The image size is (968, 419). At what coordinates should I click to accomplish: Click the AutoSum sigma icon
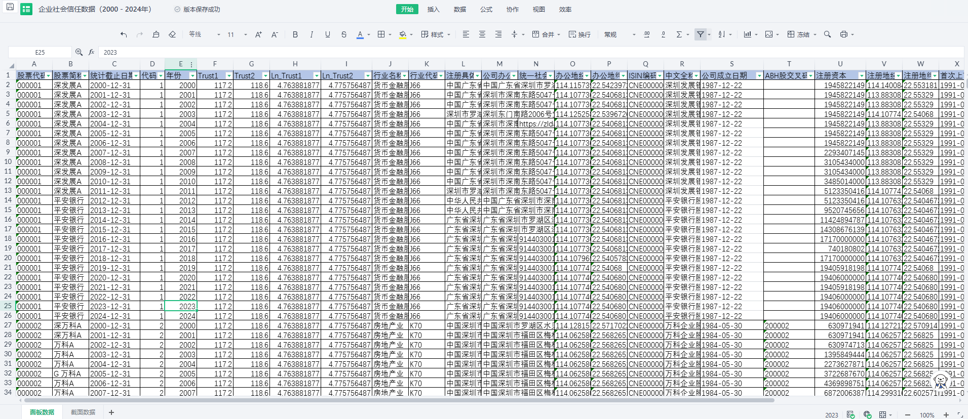679,34
